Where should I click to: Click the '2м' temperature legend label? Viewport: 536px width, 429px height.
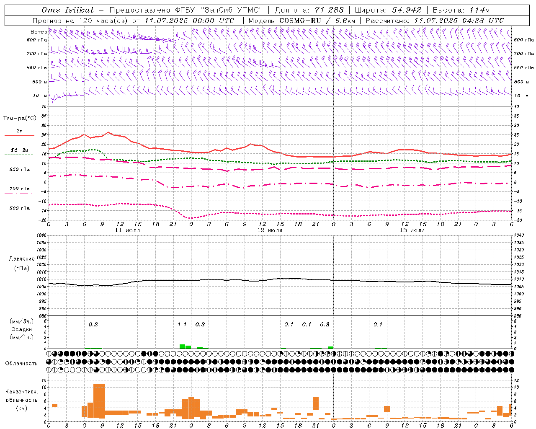tap(20, 131)
